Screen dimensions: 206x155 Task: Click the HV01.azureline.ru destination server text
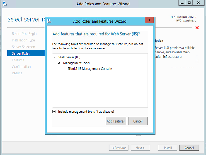coord(186,20)
